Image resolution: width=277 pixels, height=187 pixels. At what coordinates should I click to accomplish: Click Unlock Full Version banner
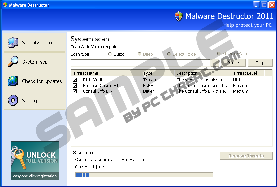click(x=35, y=161)
